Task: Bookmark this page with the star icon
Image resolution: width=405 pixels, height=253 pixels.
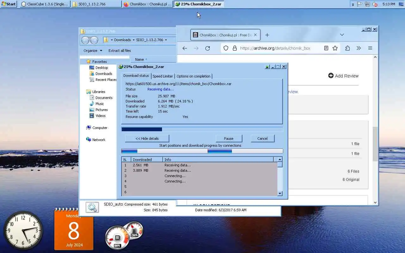Action: click(x=335, y=48)
